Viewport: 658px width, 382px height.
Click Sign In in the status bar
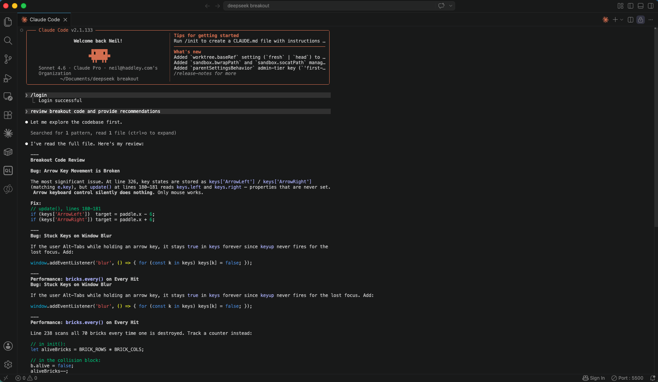(594, 378)
